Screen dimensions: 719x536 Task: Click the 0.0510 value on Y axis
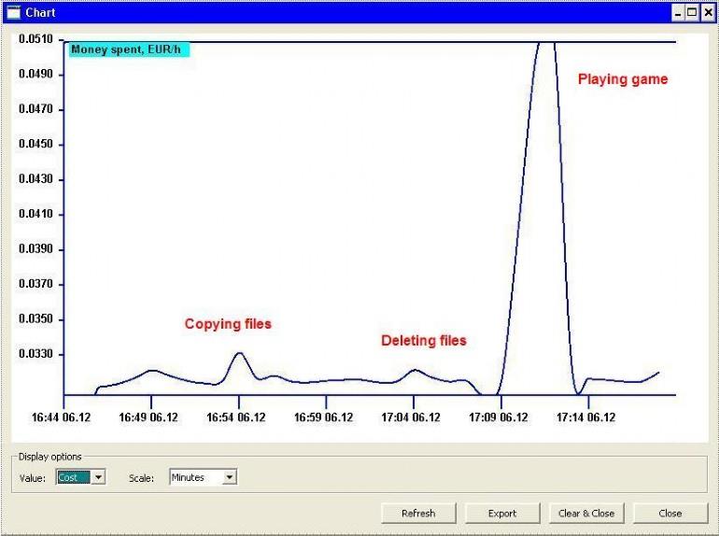(x=36, y=40)
